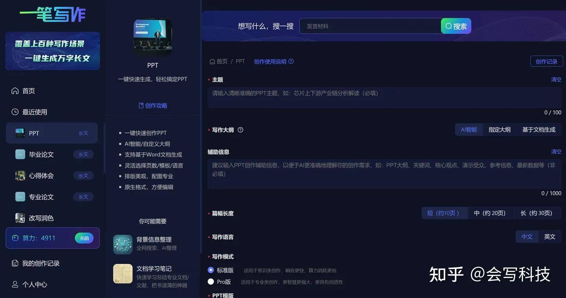
Task: Click the PPT thumbnail icon in sidebar
Action: [20, 133]
